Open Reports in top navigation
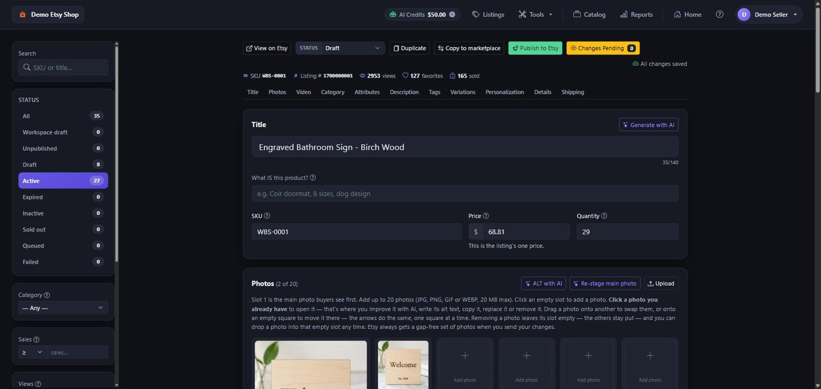The image size is (821, 389). [636, 15]
